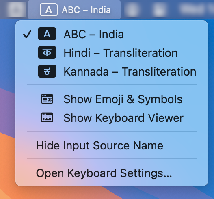
Task: Click the first blurred status icon right of ABC – India
Action: [x=132, y=10]
